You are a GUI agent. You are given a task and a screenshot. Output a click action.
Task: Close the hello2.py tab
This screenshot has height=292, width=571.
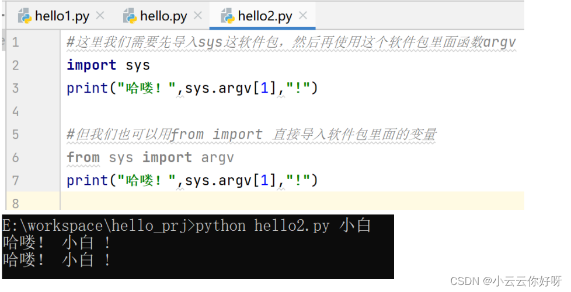click(x=302, y=16)
